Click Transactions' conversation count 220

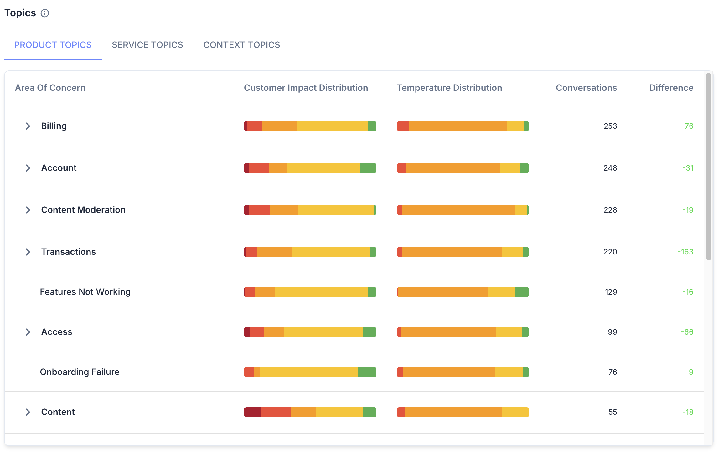(x=610, y=252)
